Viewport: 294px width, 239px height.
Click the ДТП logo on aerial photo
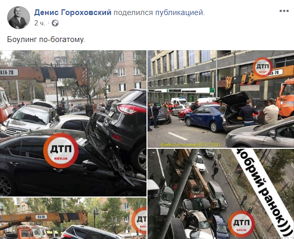[242, 224]
